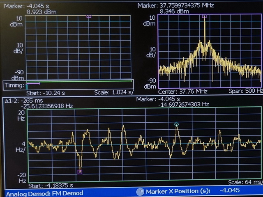This screenshot has width=263, height=197.
Task: Click the 10 dB/ scale label of power plot
Action: [x=18, y=48]
